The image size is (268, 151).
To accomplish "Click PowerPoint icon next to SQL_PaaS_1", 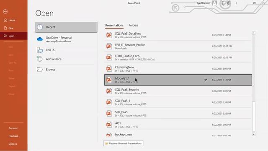I will pyautogui.click(x=109, y=102).
